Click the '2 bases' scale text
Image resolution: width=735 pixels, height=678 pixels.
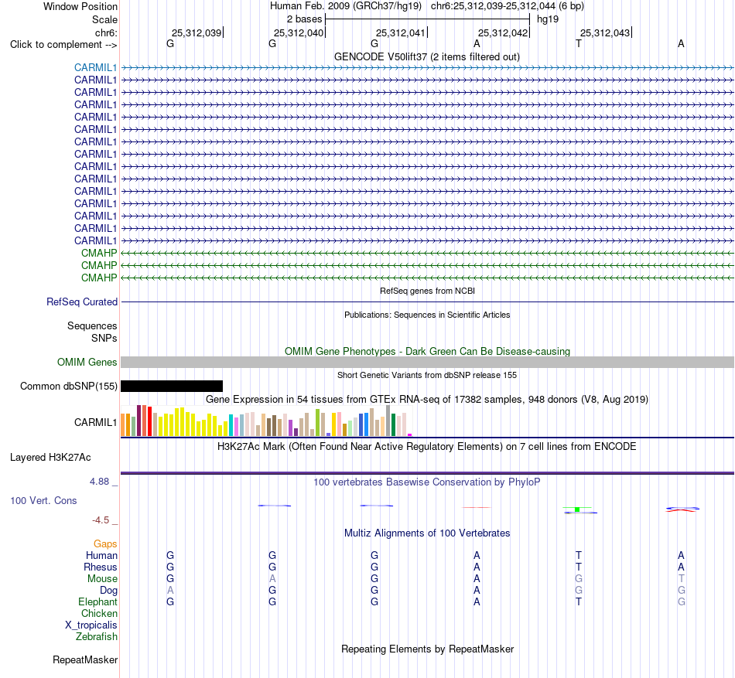tap(304, 19)
